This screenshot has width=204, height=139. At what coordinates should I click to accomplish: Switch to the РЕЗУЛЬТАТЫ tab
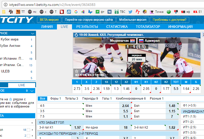(87, 27)
